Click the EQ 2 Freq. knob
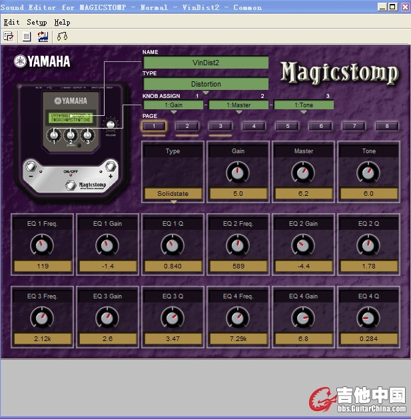Viewport: 411px width, 419px height. coord(238,245)
